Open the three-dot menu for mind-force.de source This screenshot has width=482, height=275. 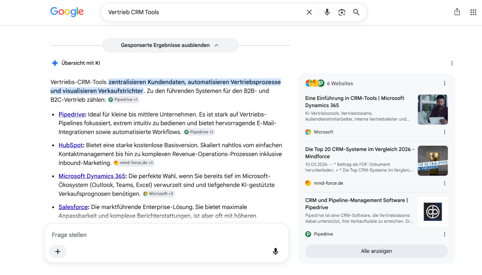(x=445, y=183)
